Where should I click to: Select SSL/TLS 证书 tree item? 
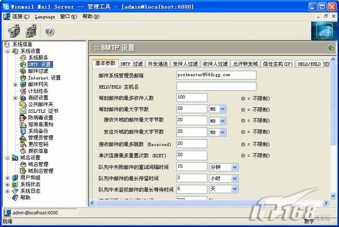pos(43,111)
